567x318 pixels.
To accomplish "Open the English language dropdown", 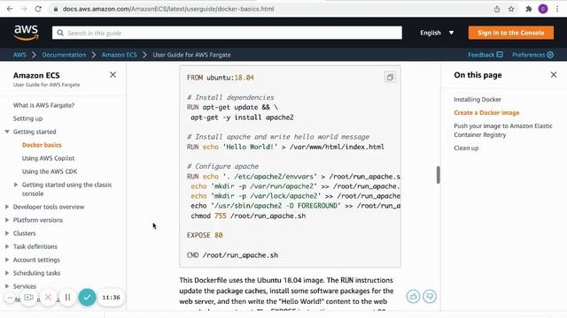I will coord(437,33).
